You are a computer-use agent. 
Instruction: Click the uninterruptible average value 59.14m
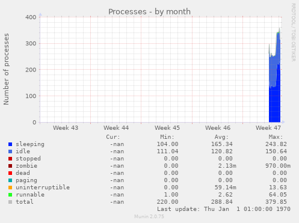226,188
